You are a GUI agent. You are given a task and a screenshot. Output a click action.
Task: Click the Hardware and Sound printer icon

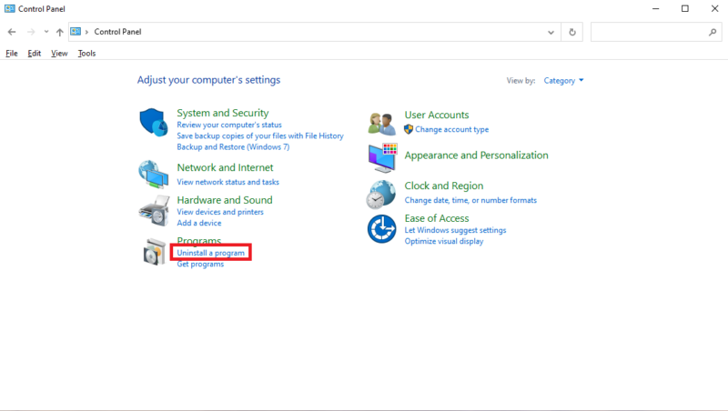(154, 211)
